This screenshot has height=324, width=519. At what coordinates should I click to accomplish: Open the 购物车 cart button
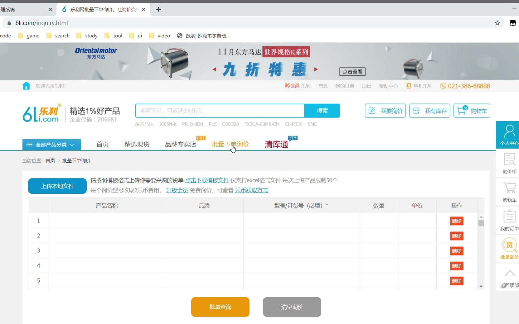click(472, 111)
